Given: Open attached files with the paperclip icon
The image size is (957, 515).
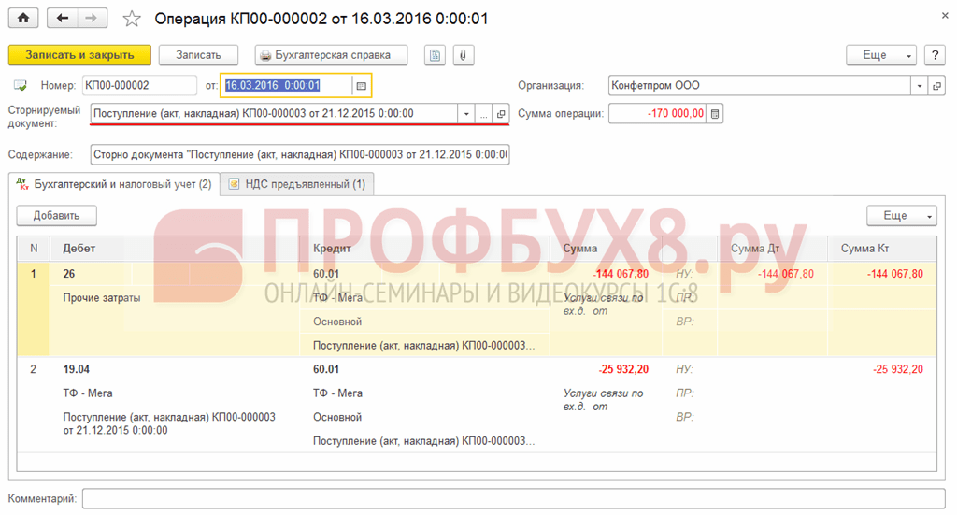Looking at the screenshot, I should pos(464,55).
